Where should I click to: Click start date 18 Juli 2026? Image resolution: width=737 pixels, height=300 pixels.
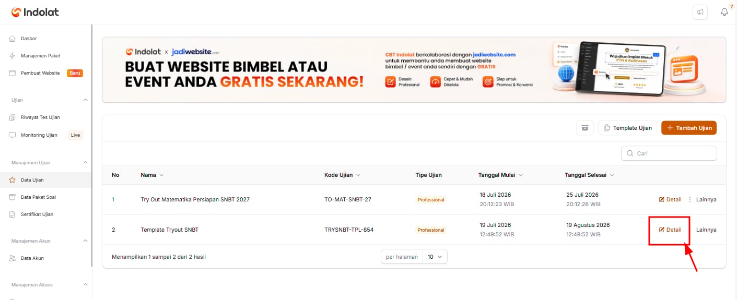click(x=495, y=195)
